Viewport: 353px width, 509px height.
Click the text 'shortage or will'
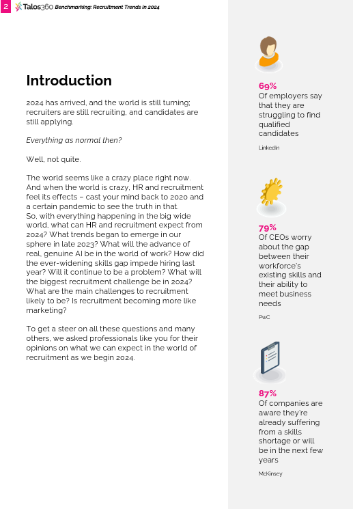click(x=287, y=441)
